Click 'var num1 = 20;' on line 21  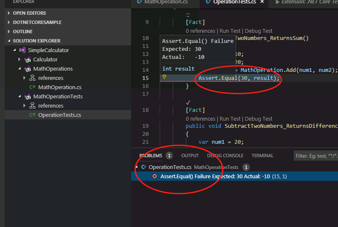[x=221, y=142]
